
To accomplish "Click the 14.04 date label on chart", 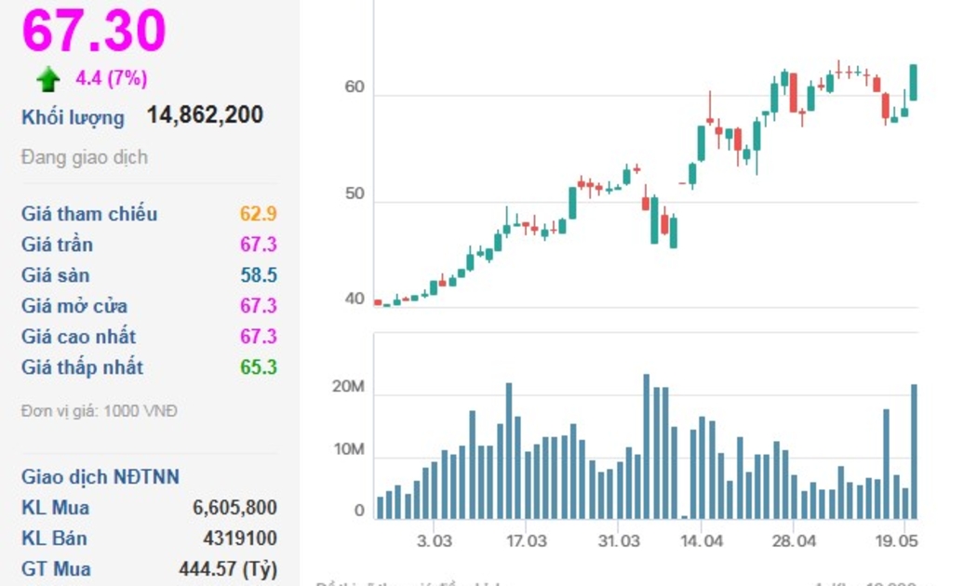I will (x=702, y=541).
